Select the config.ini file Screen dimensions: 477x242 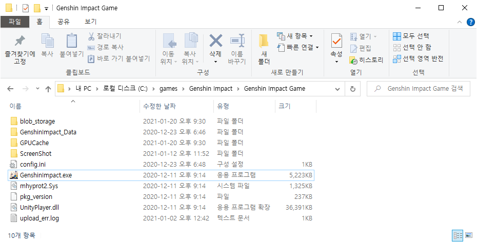click(32, 165)
